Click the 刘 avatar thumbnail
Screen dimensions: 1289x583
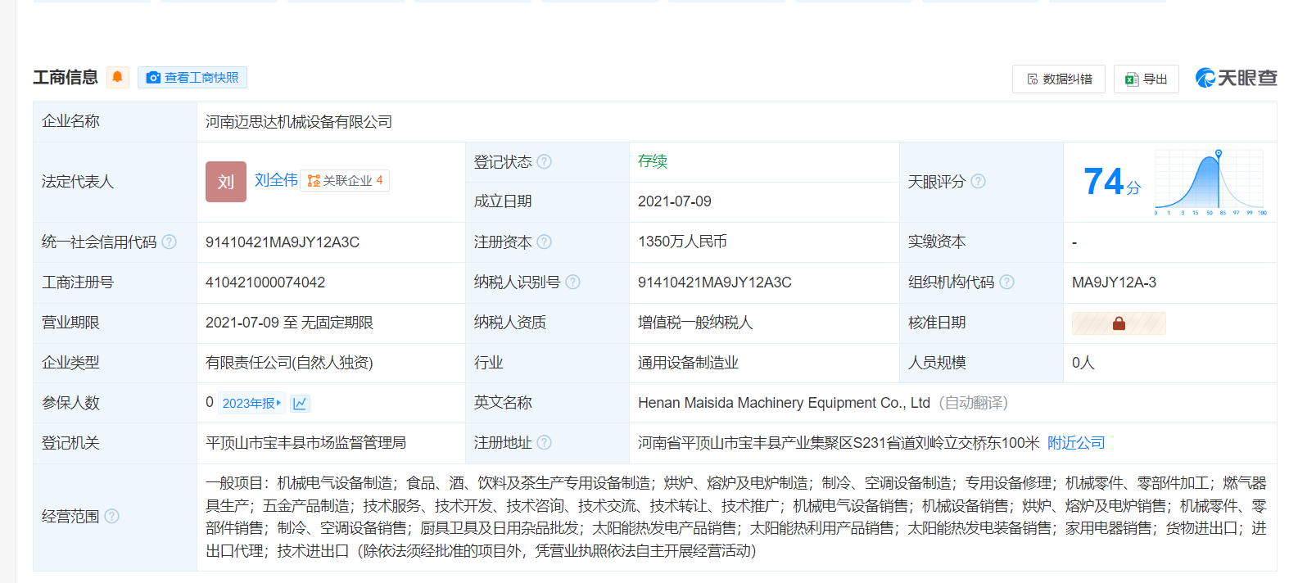click(226, 182)
